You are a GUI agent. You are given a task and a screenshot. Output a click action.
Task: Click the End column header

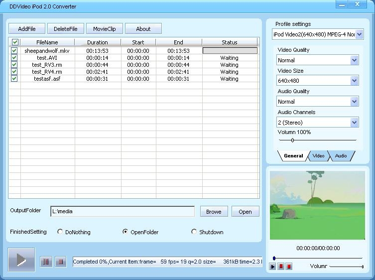[x=178, y=42]
